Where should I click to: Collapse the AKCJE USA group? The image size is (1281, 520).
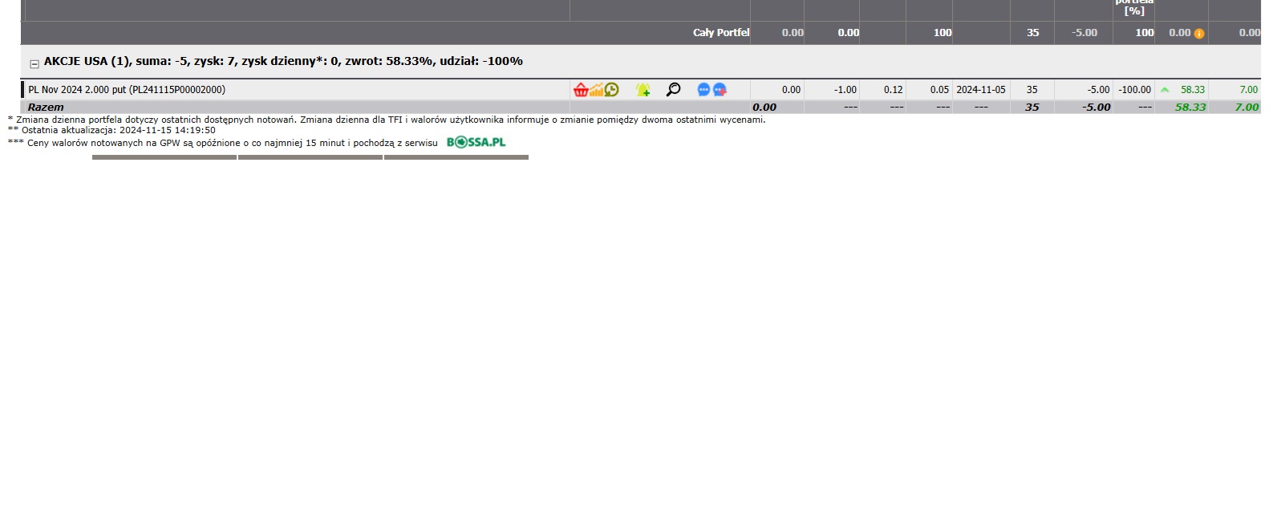(x=34, y=64)
